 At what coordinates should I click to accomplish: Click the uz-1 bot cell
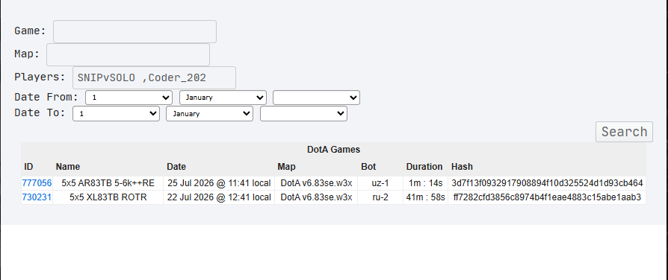point(380,183)
